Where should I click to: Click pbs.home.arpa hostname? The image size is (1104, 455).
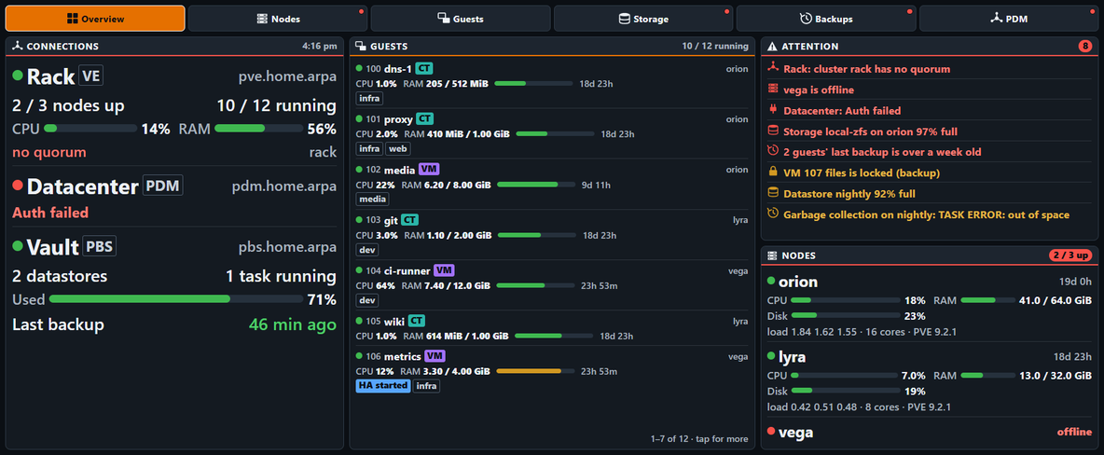click(287, 246)
